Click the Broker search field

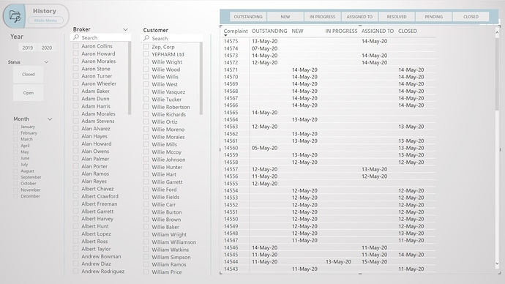click(x=100, y=37)
